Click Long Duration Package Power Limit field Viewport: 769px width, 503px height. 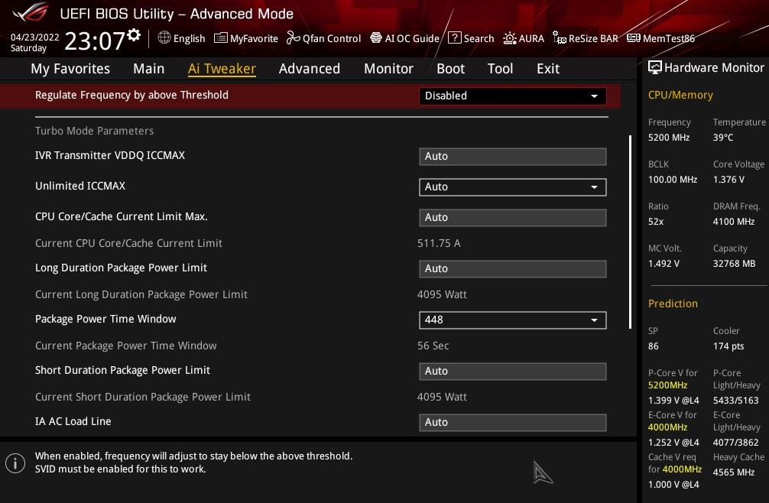(512, 268)
